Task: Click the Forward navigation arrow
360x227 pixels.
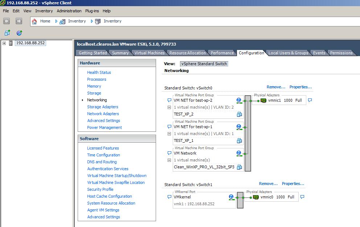Action: (19, 21)
